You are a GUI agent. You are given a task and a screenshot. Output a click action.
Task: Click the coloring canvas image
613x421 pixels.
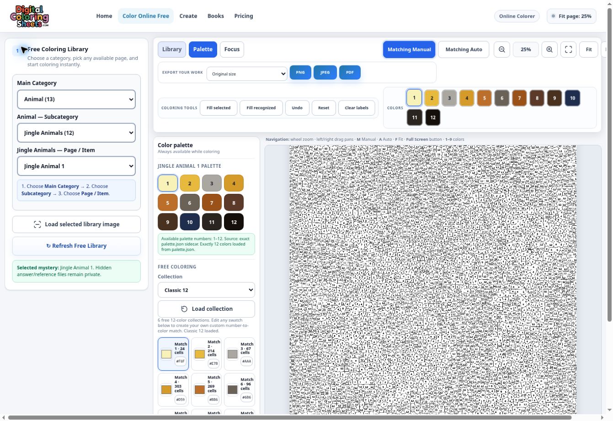point(433,280)
